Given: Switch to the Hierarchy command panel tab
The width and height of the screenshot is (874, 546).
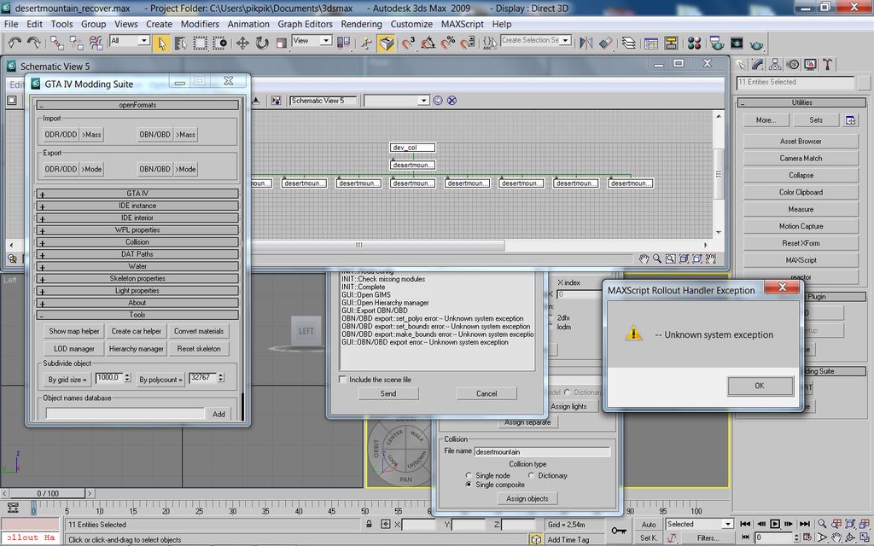Looking at the screenshot, I should (x=775, y=65).
